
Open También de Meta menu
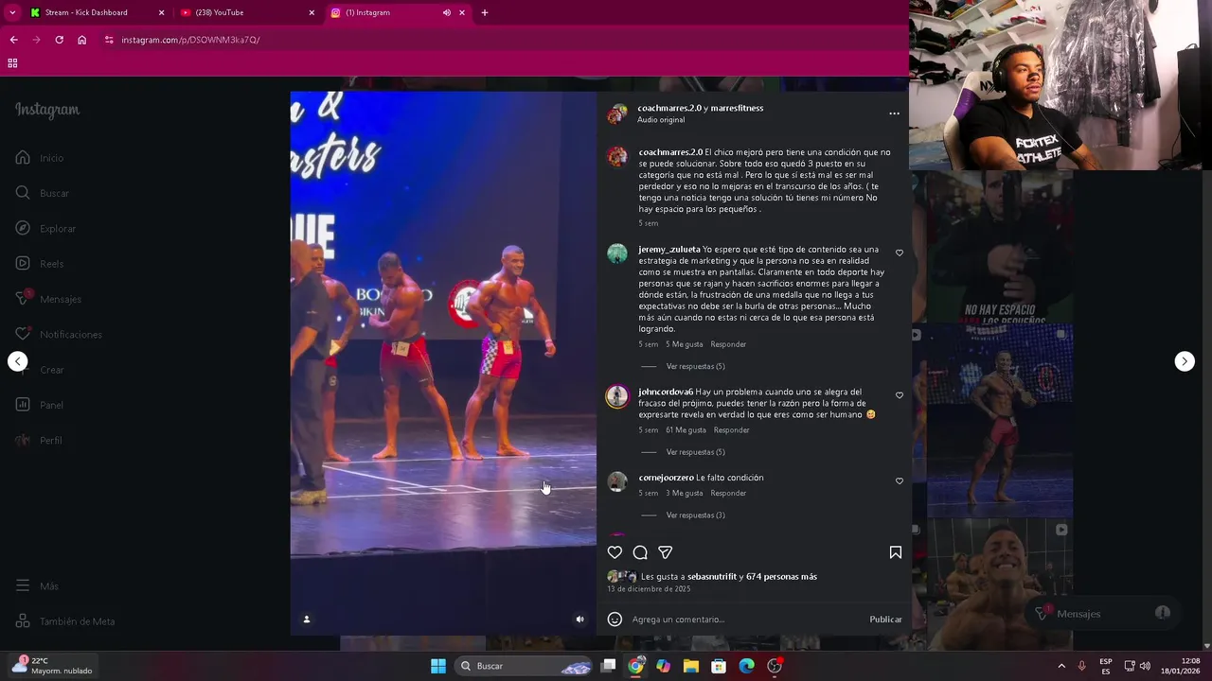click(x=65, y=621)
